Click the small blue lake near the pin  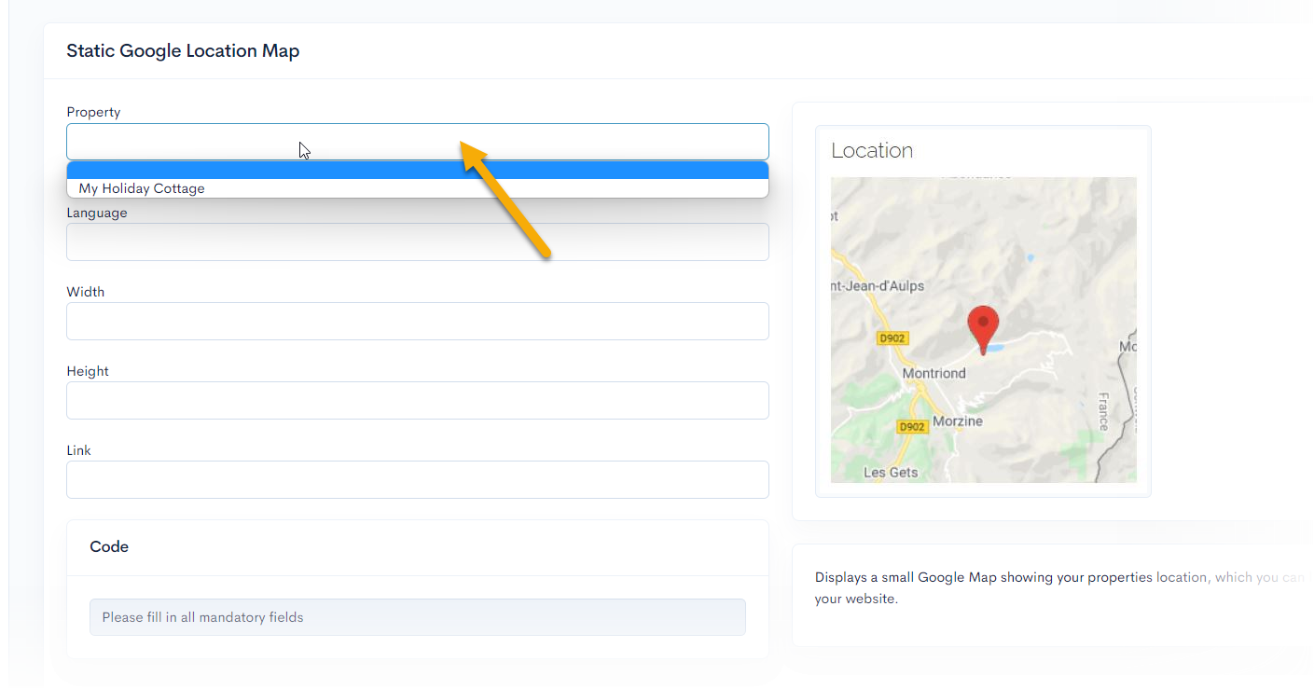[x=996, y=349]
